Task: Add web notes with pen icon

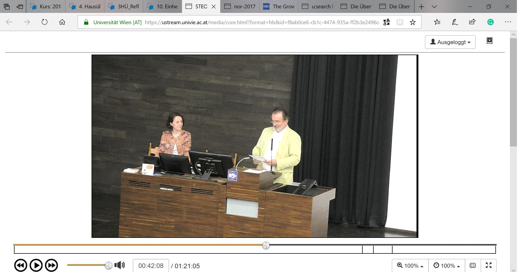Action: pos(455,22)
